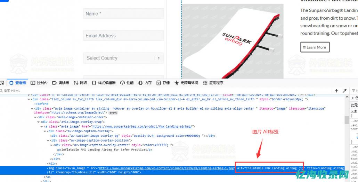Switch to the 查看器 Inspector tab

(x=18, y=83)
